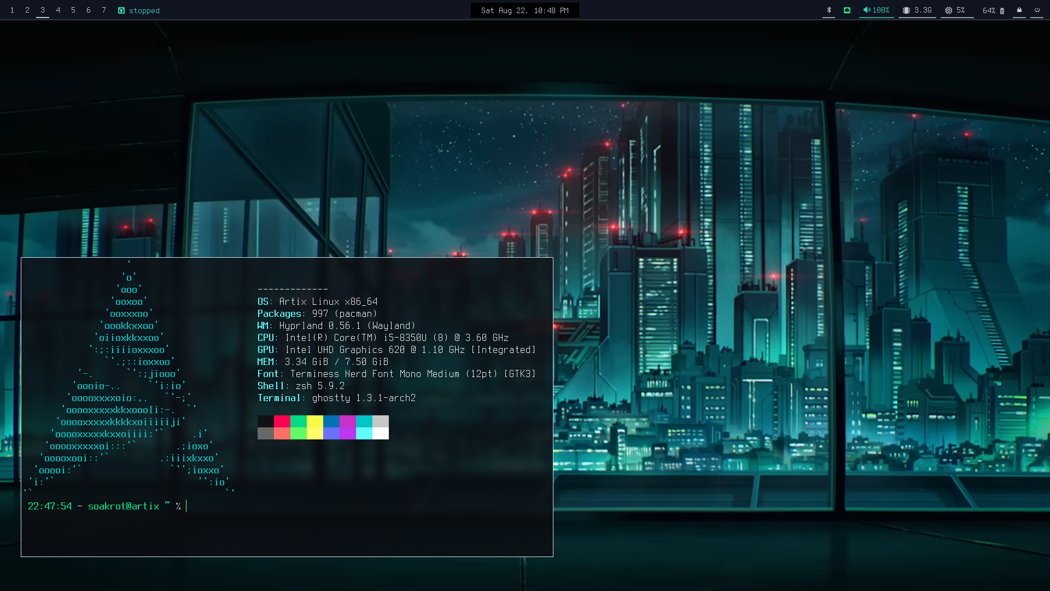
Task: Open the Bluetooth status icon
Action: coord(829,10)
